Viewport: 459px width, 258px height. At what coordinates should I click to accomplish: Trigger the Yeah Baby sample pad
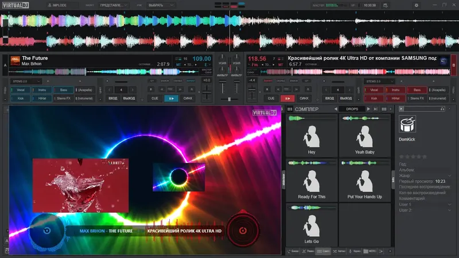(365, 135)
